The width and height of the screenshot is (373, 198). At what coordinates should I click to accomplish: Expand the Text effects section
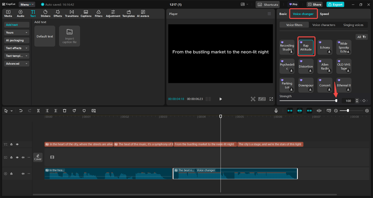point(17,48)
